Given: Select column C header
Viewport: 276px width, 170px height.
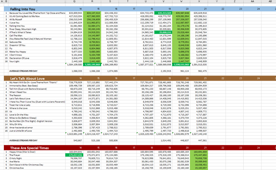Looking at the screenshot, I should 37,1.
